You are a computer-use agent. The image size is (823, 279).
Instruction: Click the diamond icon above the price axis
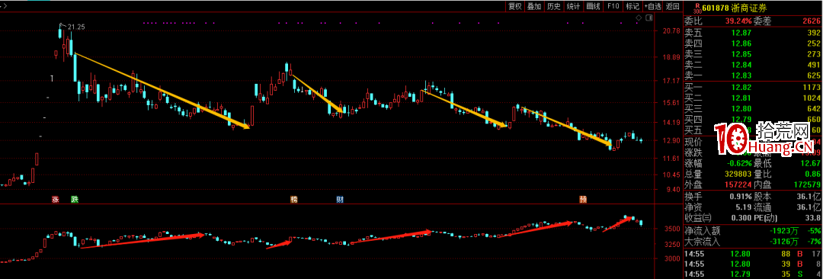(639, 18)
